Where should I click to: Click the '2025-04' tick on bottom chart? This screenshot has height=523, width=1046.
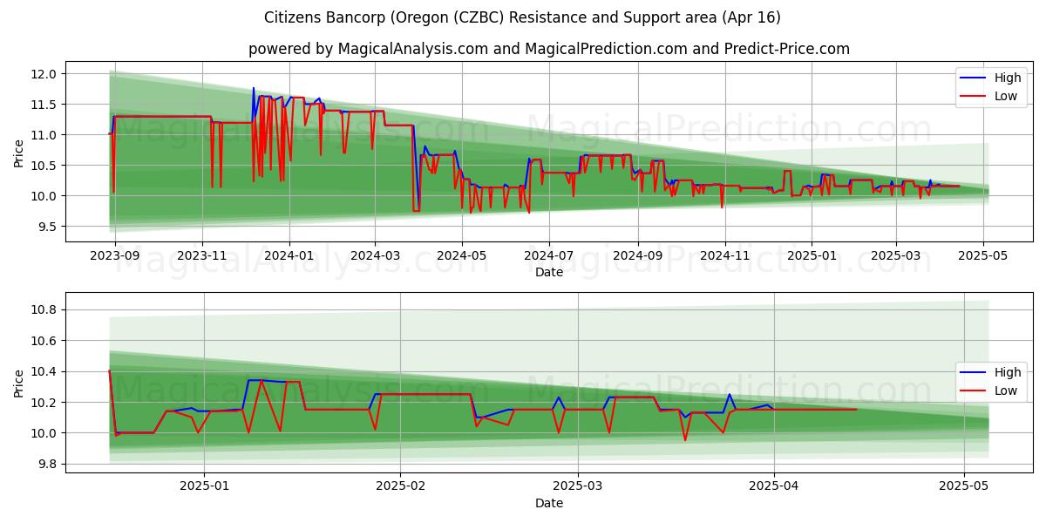[774, 486]
